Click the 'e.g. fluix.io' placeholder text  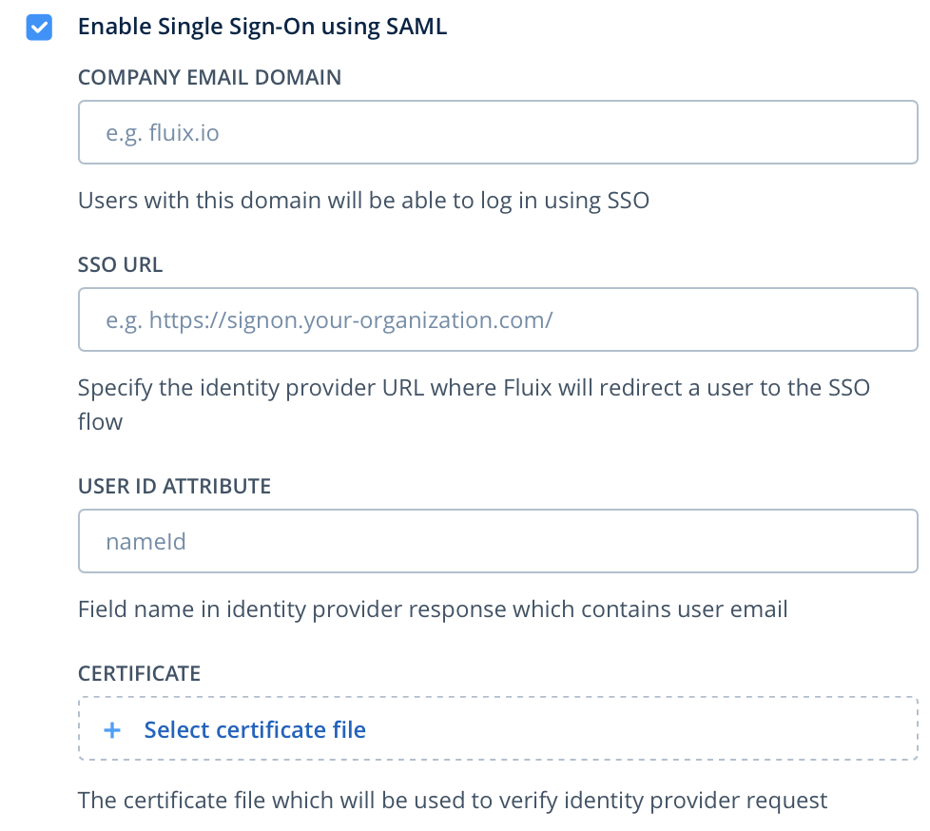coord(163,133)
